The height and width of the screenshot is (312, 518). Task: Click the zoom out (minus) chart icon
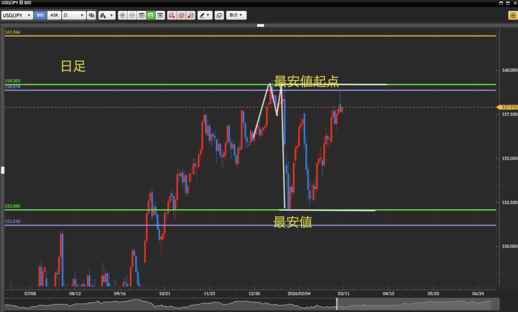coord(132,15)
